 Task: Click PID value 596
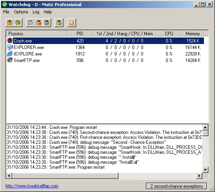(x=80, y=60)
